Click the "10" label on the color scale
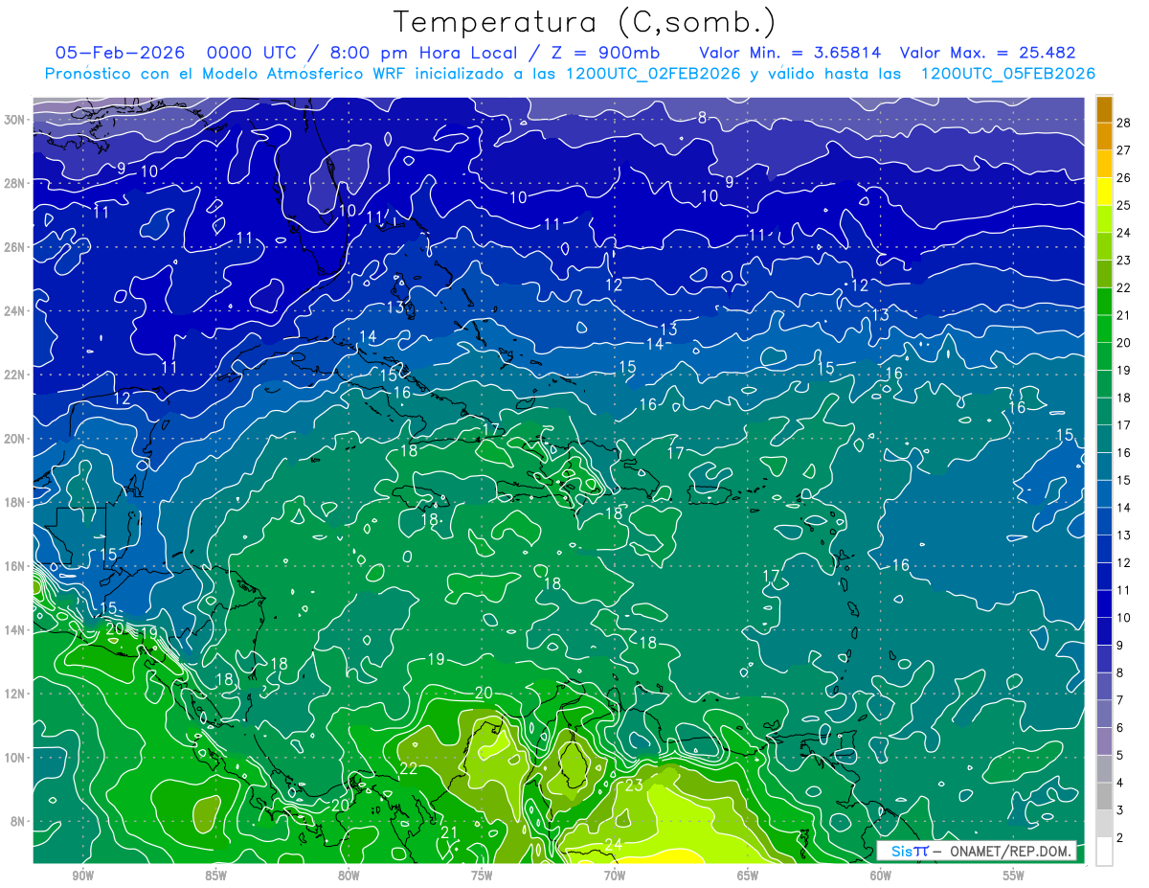Image resolution: width=1149 pixels, height=888 pixels. click(1124, 618)
